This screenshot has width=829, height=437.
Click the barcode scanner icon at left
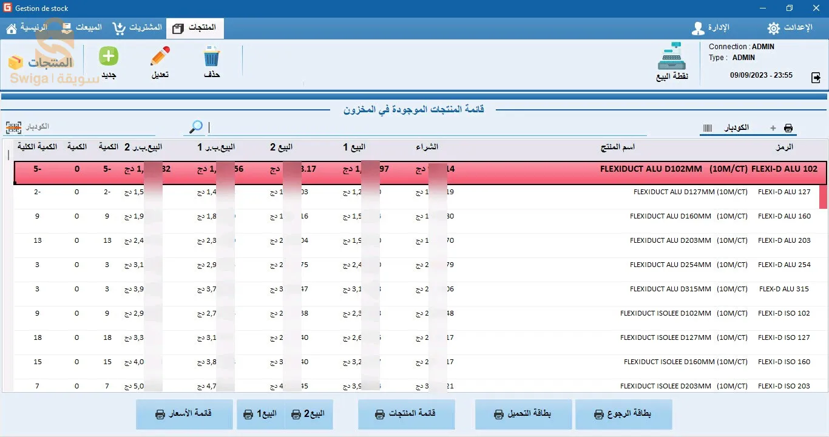[13, 127]
